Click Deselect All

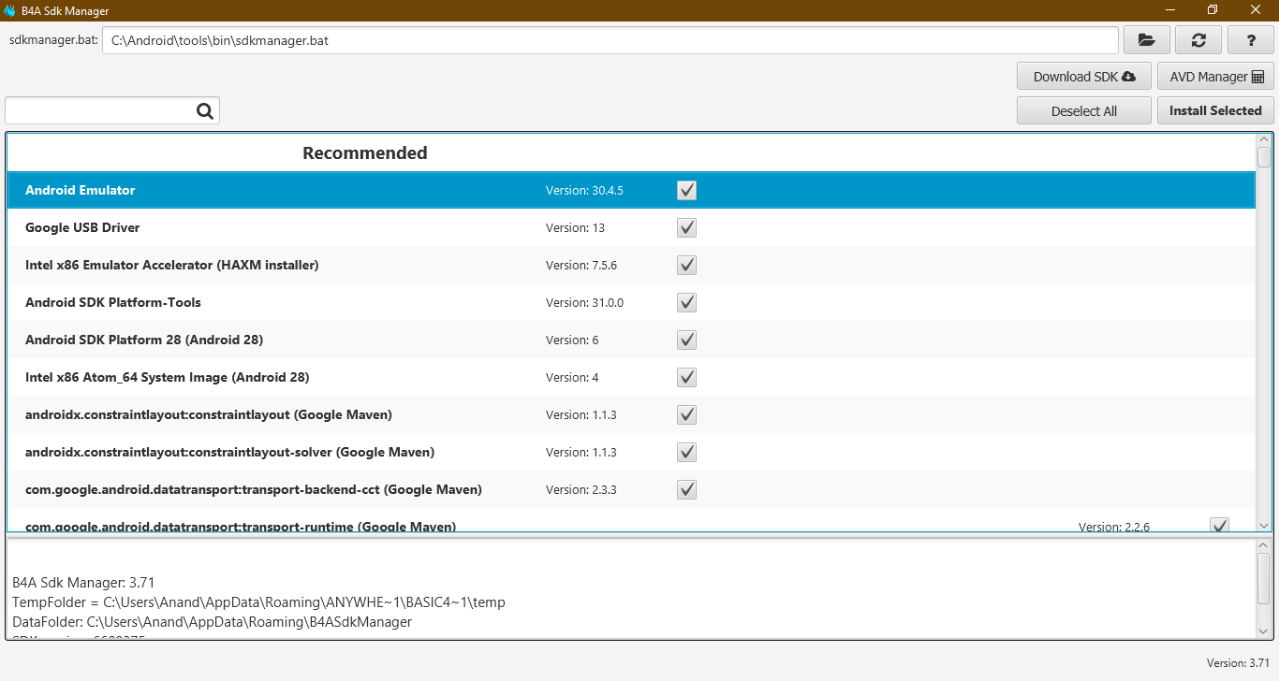[1084, 110]
